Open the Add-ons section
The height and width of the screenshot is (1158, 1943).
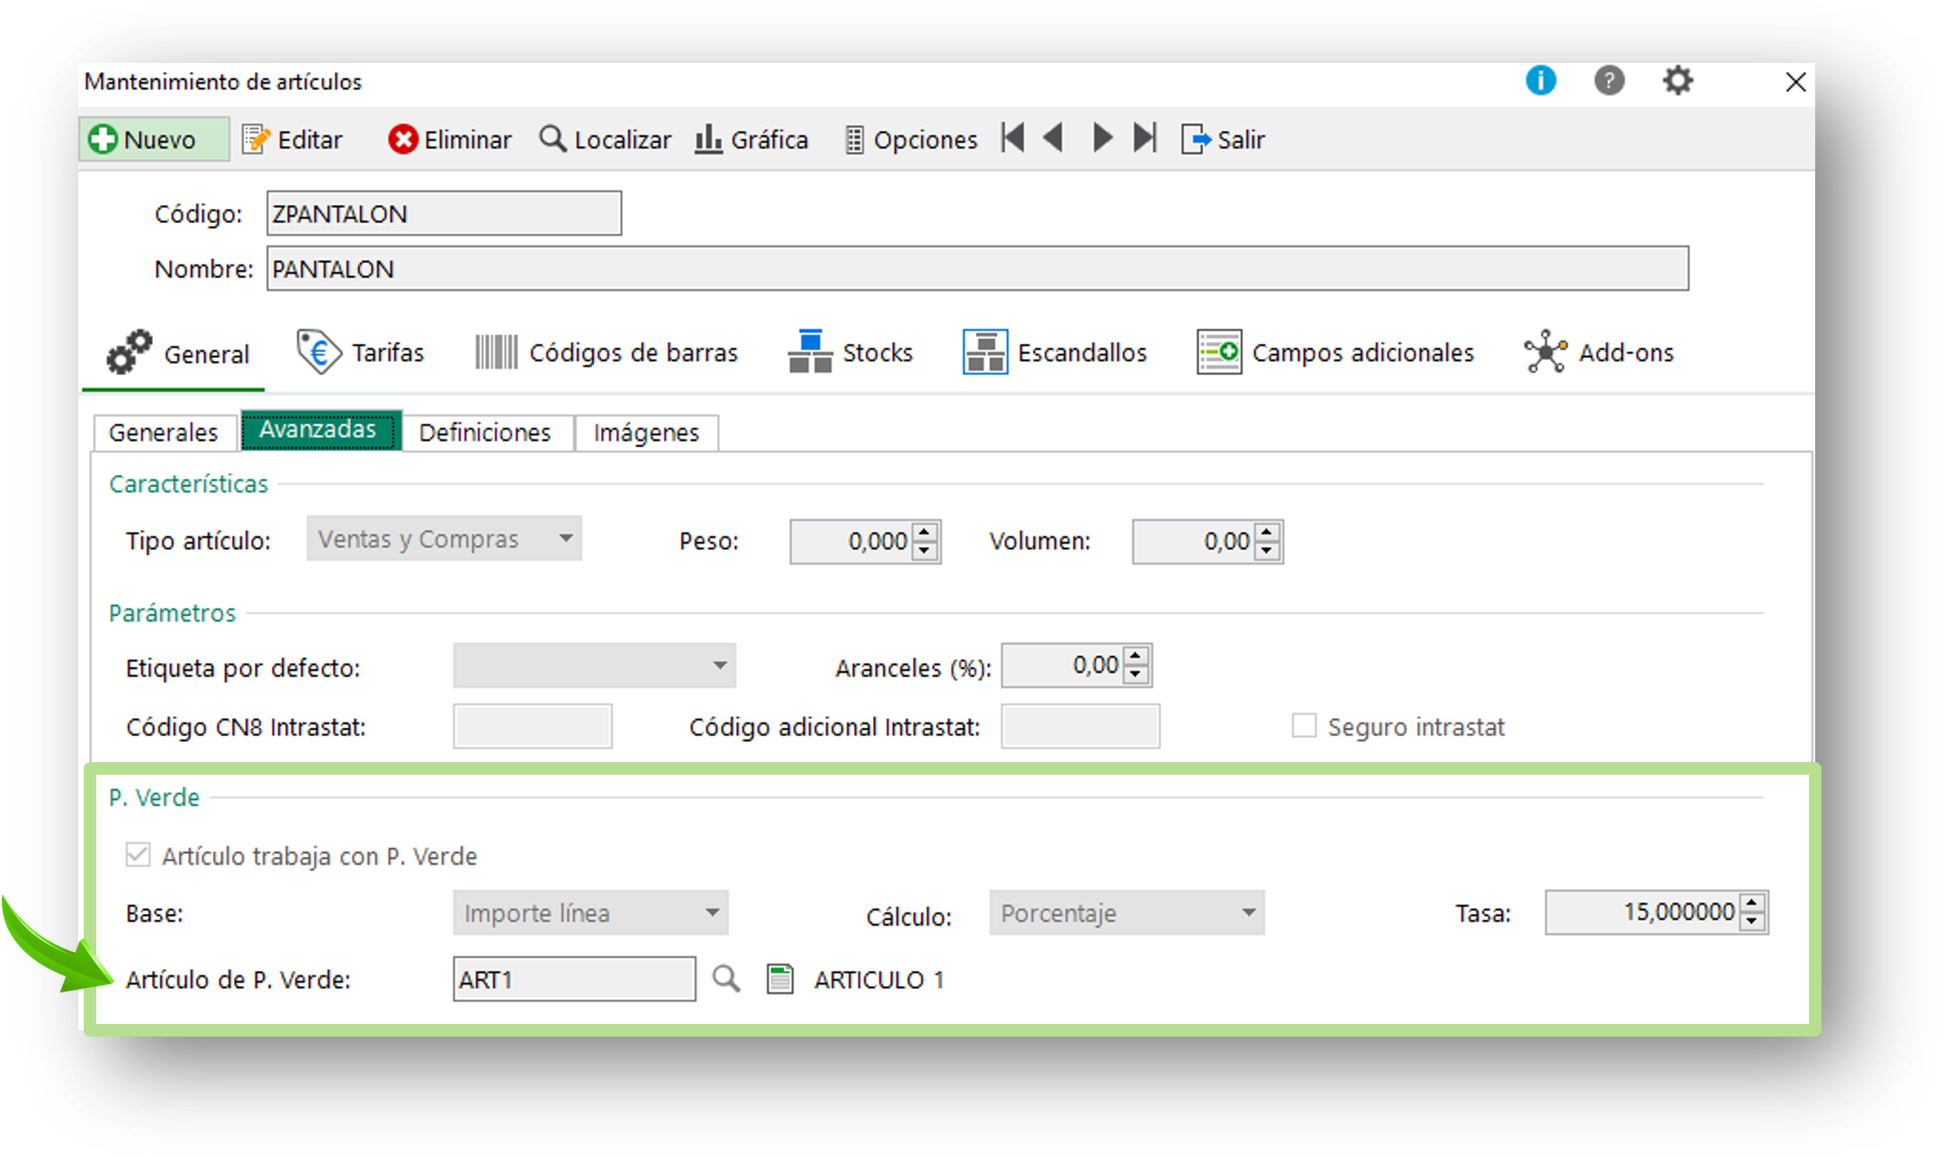click(1599, 352)
